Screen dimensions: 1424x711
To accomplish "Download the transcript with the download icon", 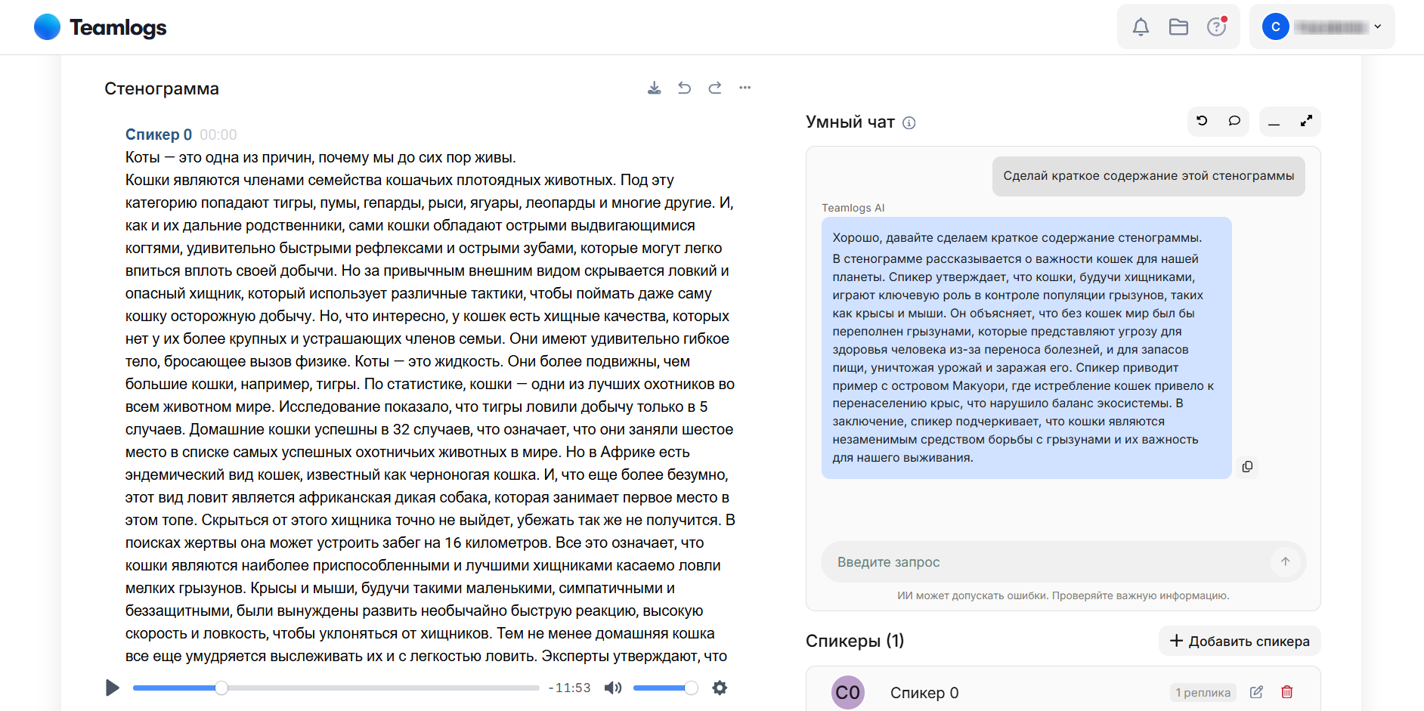I will tap(654, 88).
